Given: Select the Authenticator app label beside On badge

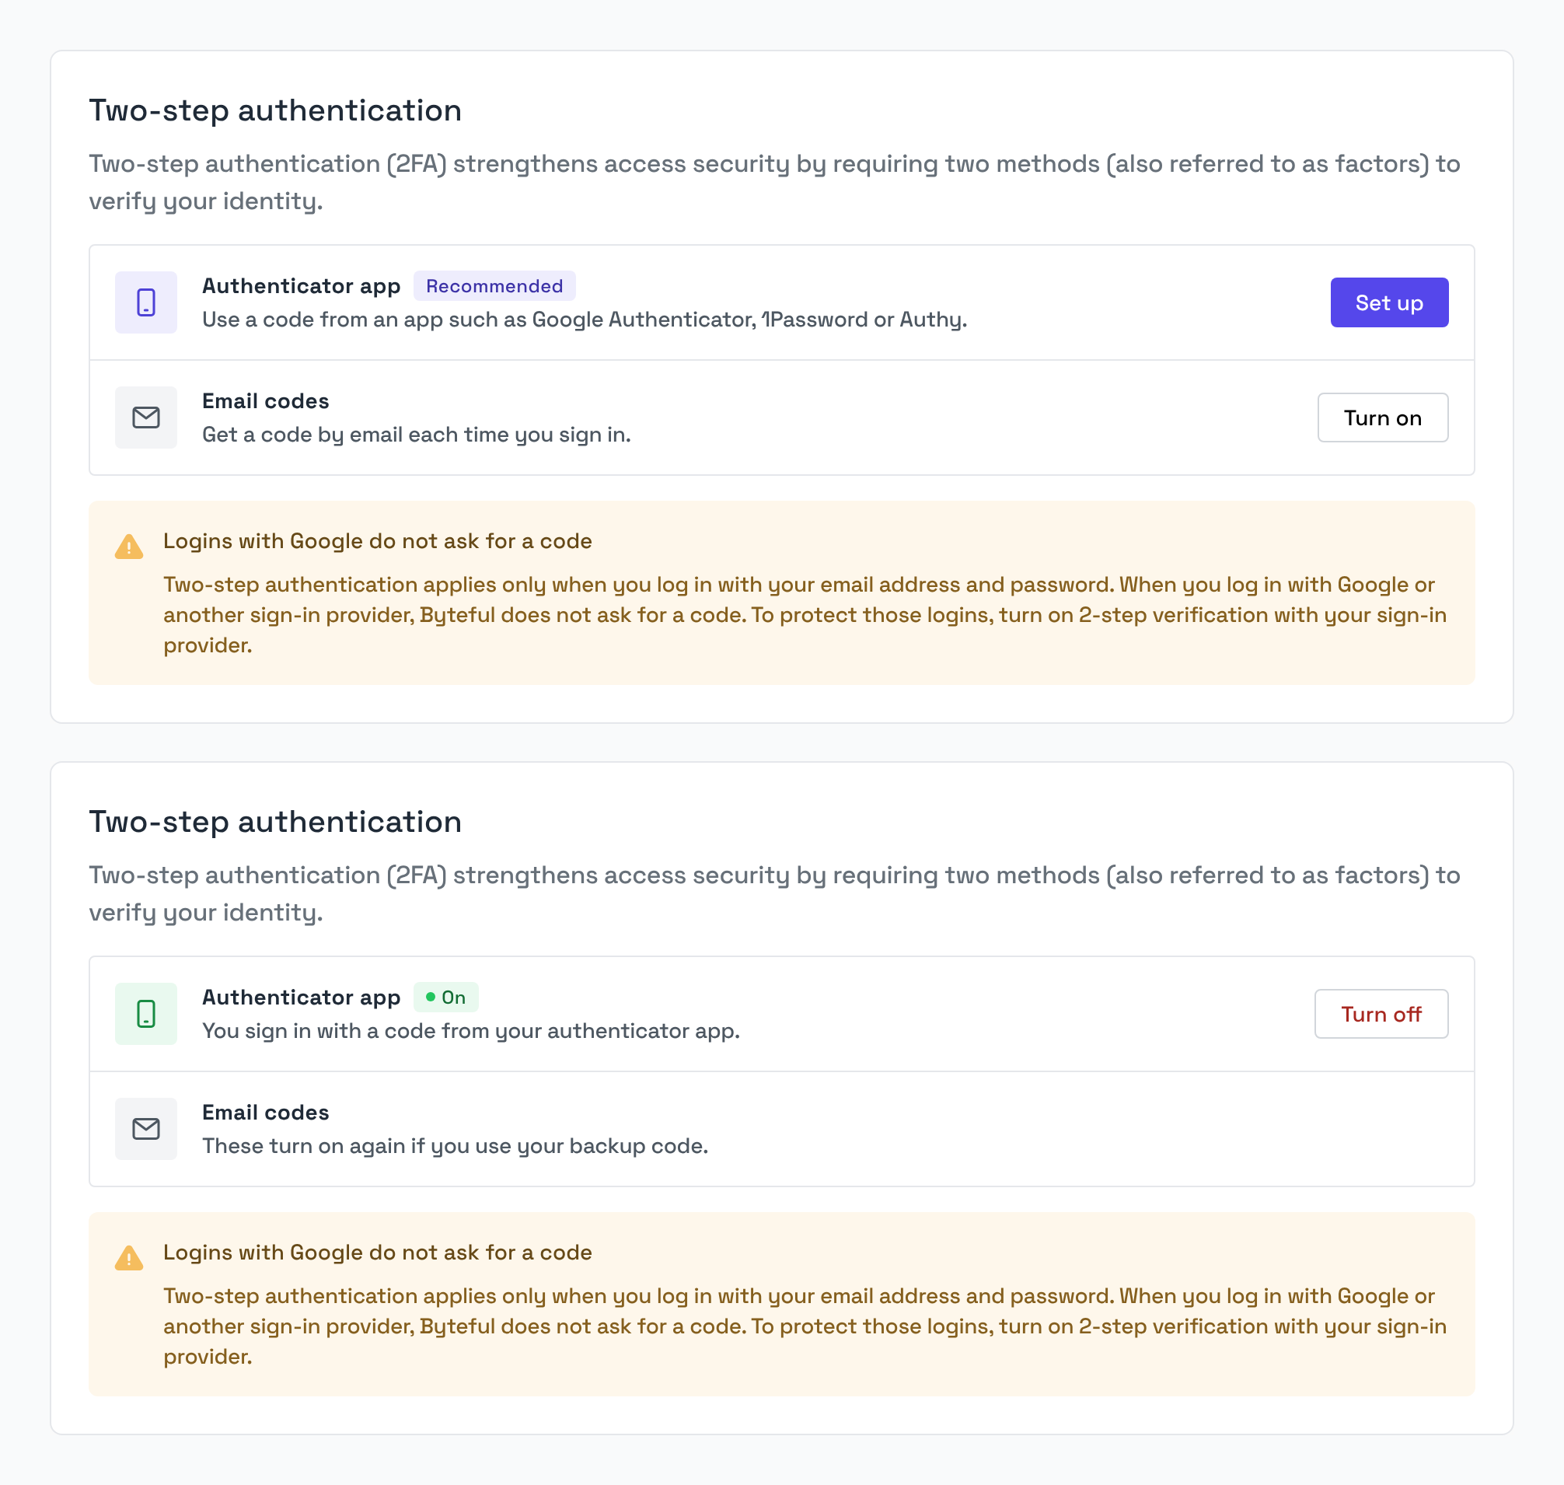Looking at the screenshot, I should [x=301, y=998].
